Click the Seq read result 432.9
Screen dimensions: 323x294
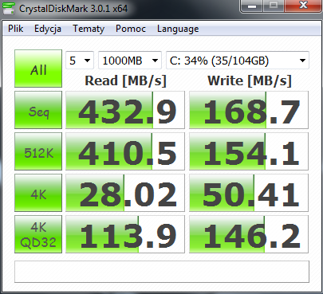pyautogui.click(x=125, y=110)
